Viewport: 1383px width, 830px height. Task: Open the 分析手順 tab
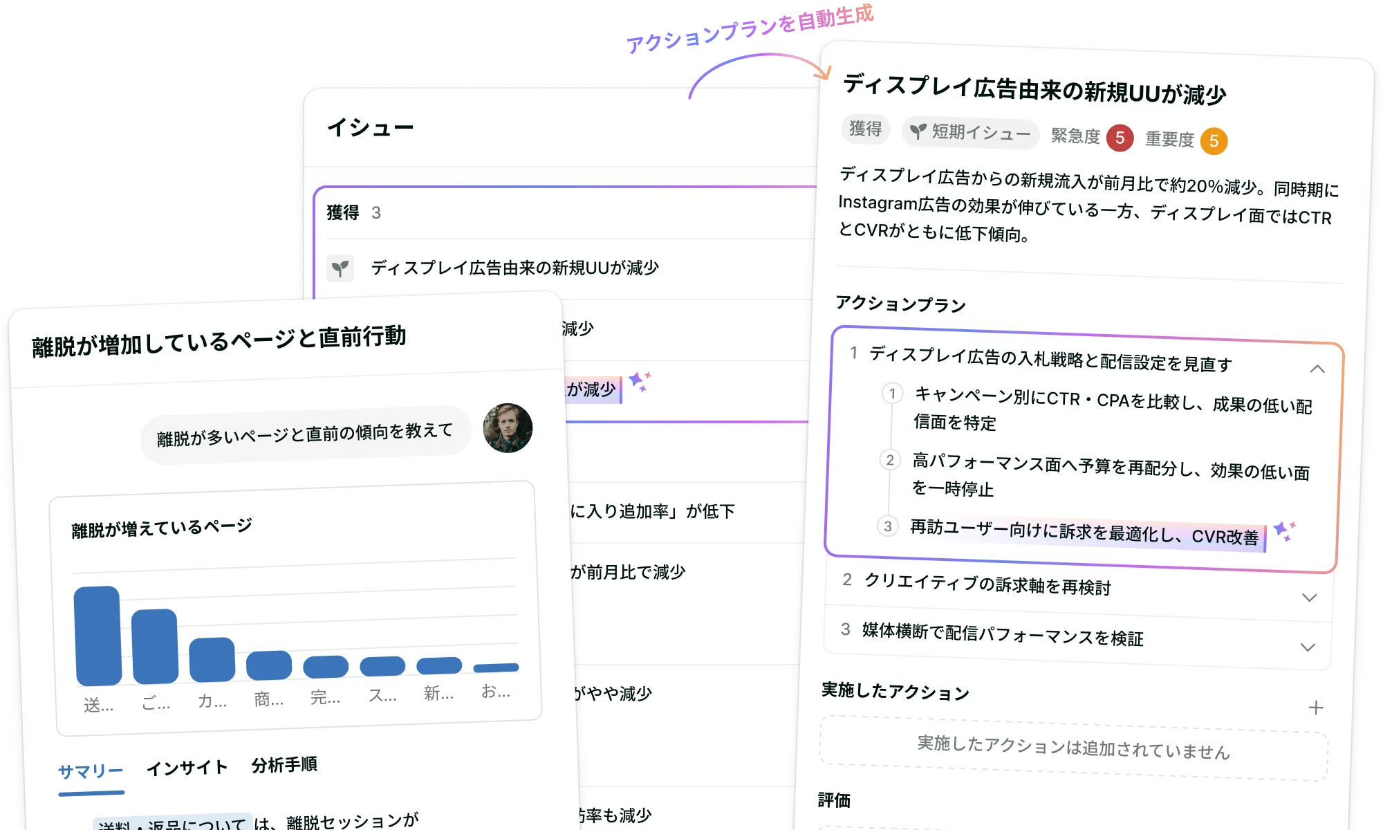(284, 765)
